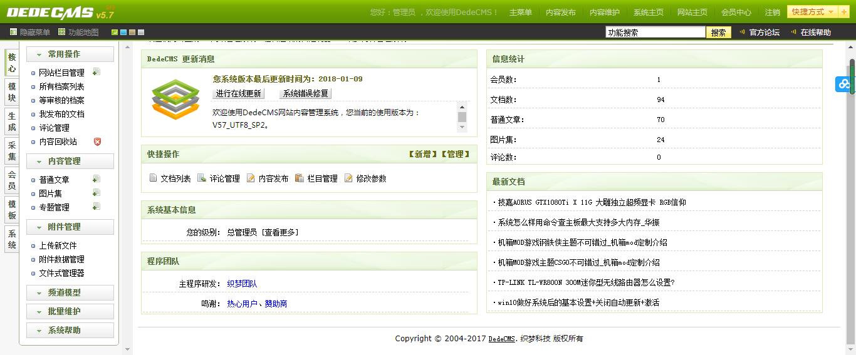
Task: Click the 评论管理 shortcut icon in 快捷操作
Action: tap(202, 178)
